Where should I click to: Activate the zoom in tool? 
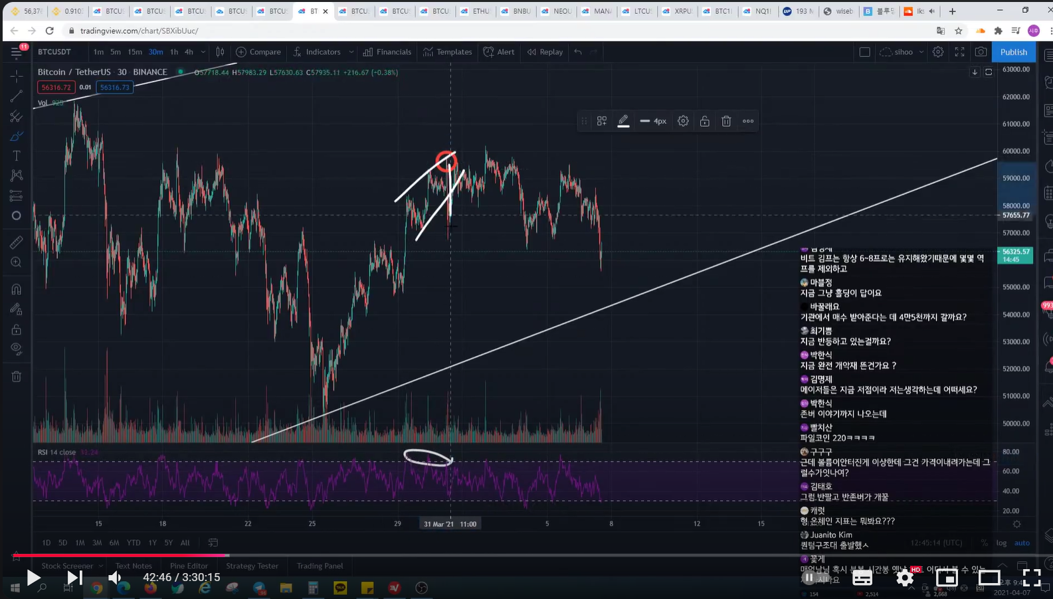pyautogui.click(x=17, y=262)
